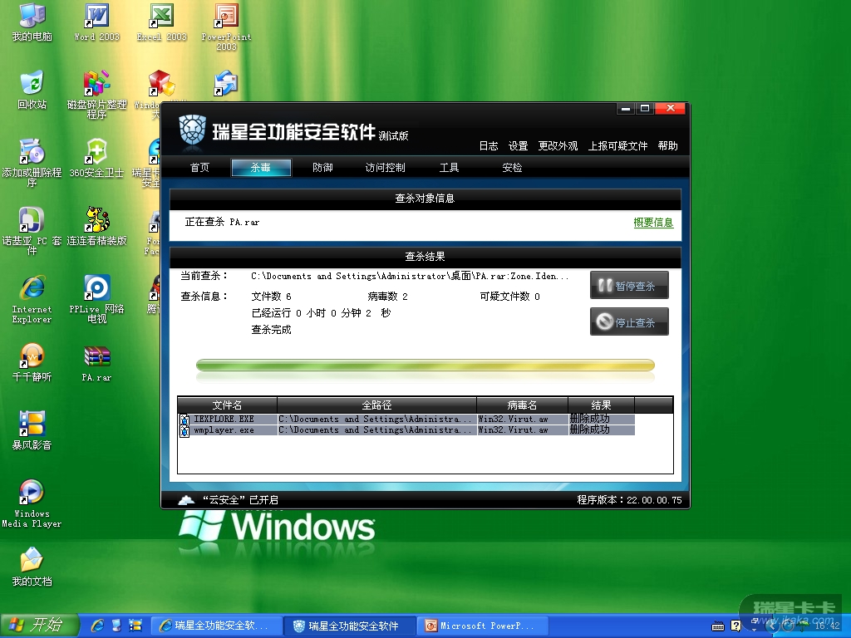The width and height of the screenshot is (851, 638).
Task: Open the Internet Explorer desktop icon
Action: click(x=32, y=299)
